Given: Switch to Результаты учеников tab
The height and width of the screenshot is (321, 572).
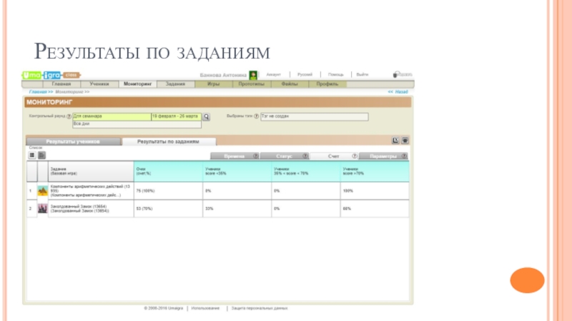Looking at the screenshot, I should coord(73,141).
